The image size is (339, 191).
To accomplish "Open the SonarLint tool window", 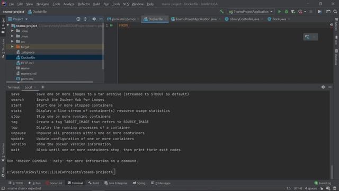I will 54,183.
